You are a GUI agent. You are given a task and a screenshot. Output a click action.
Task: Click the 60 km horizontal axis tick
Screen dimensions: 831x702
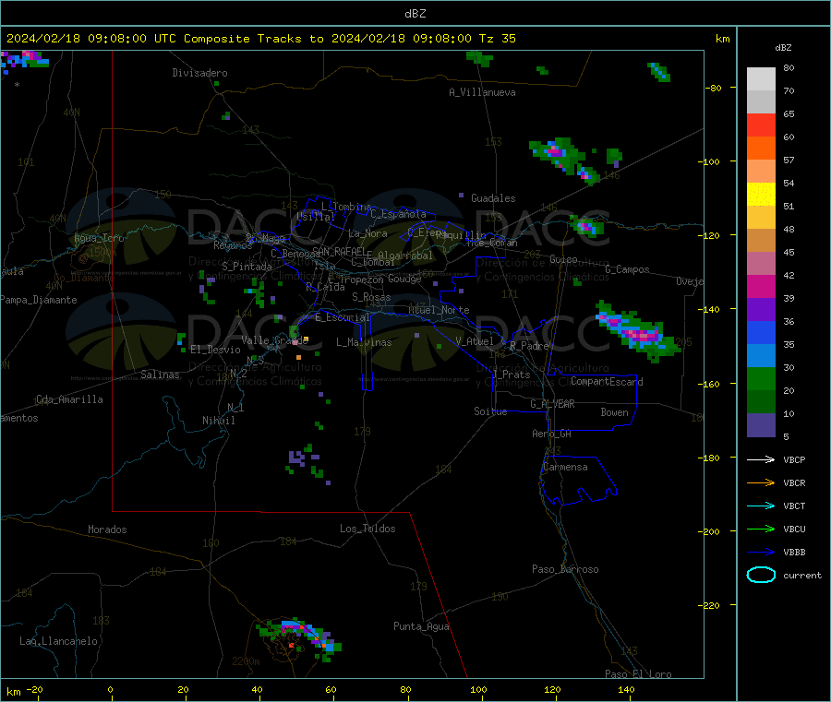[x=331, y=689]
